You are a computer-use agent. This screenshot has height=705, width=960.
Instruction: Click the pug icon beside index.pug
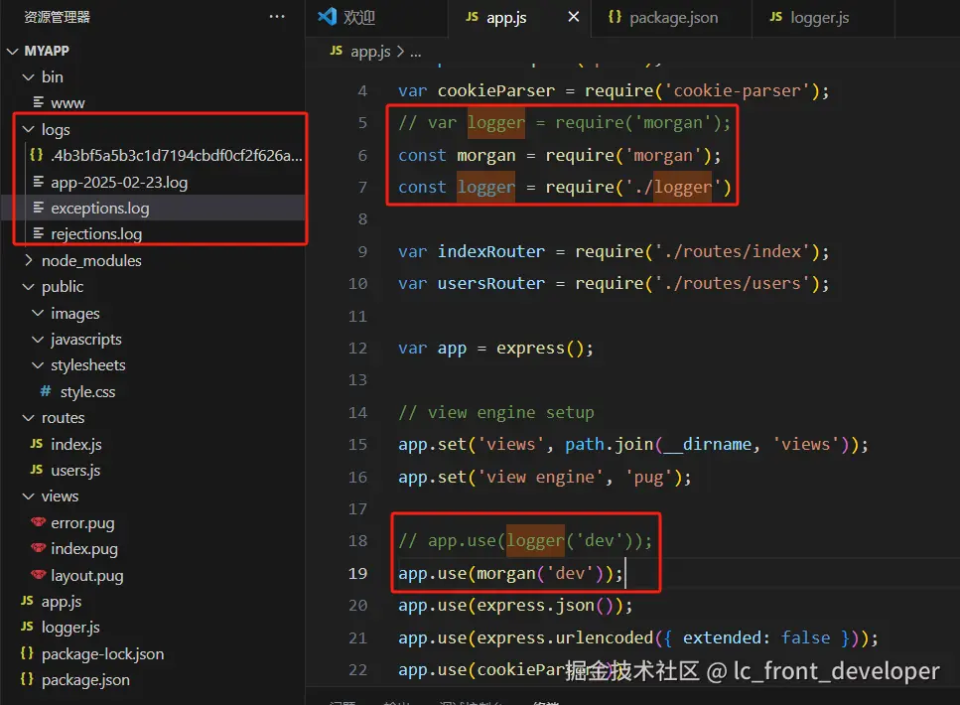(38, 548)
